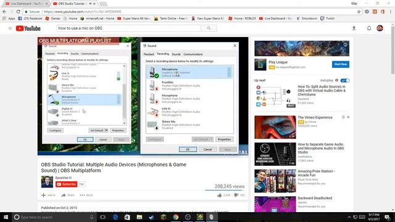The height and width of the screenshot is (222, 395).
Task: Open Split Audio Sources thumbnail
Action: [275, 96]
